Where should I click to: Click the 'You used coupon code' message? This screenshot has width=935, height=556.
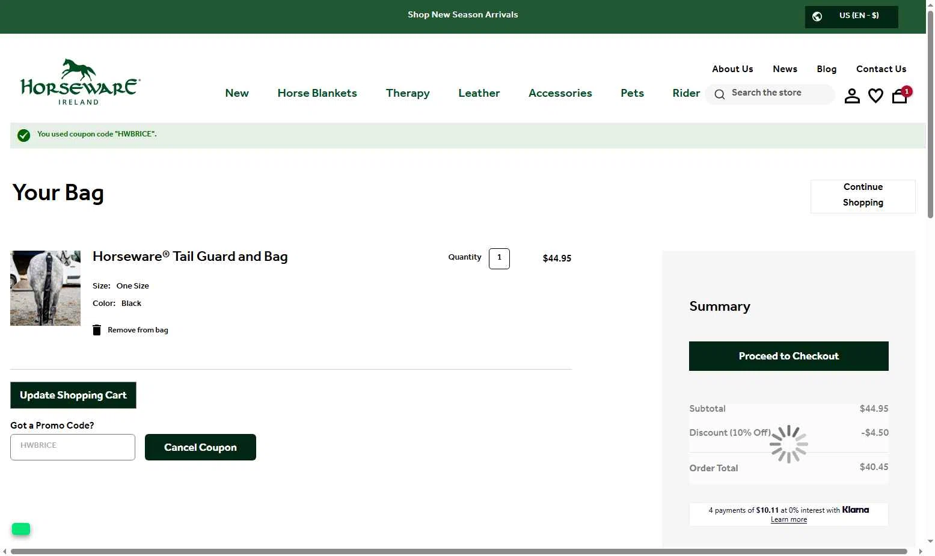pos(97,134)
